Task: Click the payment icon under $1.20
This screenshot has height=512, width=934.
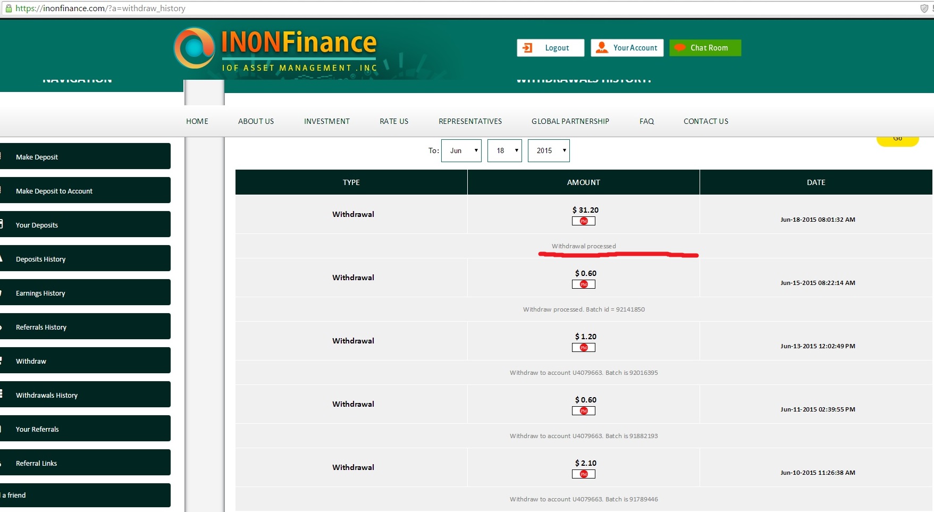Action: pyautogui.click(x=584, y=348)
